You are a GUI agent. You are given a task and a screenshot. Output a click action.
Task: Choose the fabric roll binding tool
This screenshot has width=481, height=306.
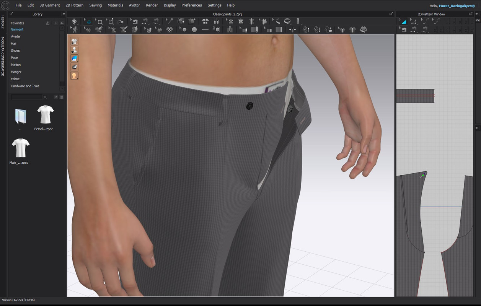point(254,29)
